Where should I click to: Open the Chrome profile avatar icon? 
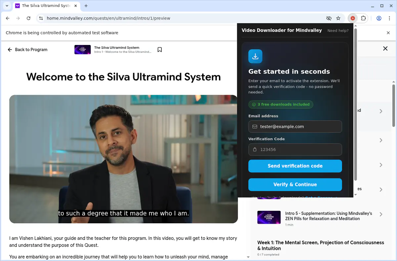coord(379,18)
